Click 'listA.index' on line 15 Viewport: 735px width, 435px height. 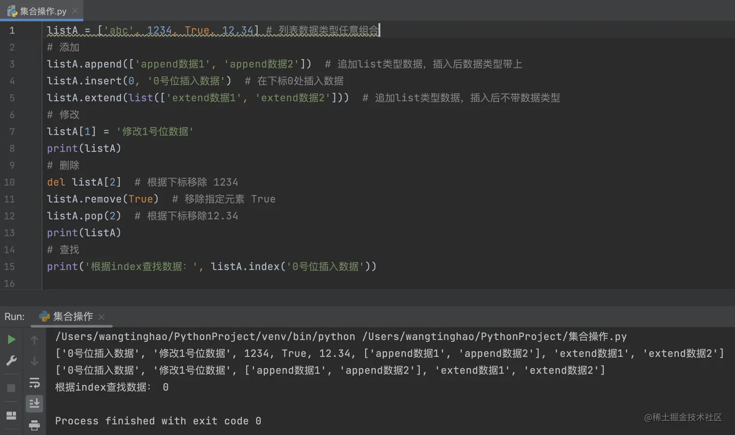(245, 267)
